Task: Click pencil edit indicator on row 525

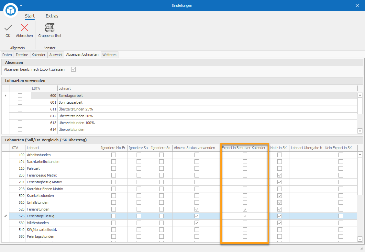Action: [6, 216]
